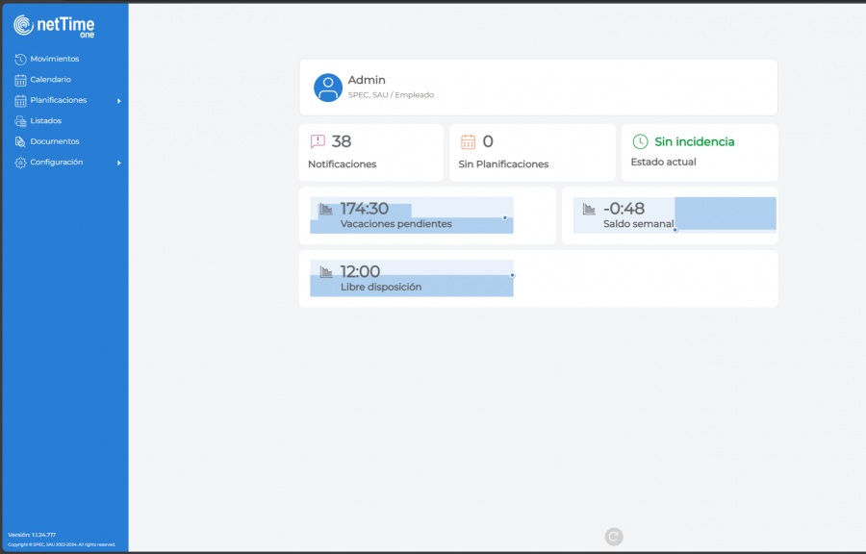The height and width of the screenshot is (554, 866).
Task: Click the chart icon on Saldo semanal card
Action: click(589, 207)
